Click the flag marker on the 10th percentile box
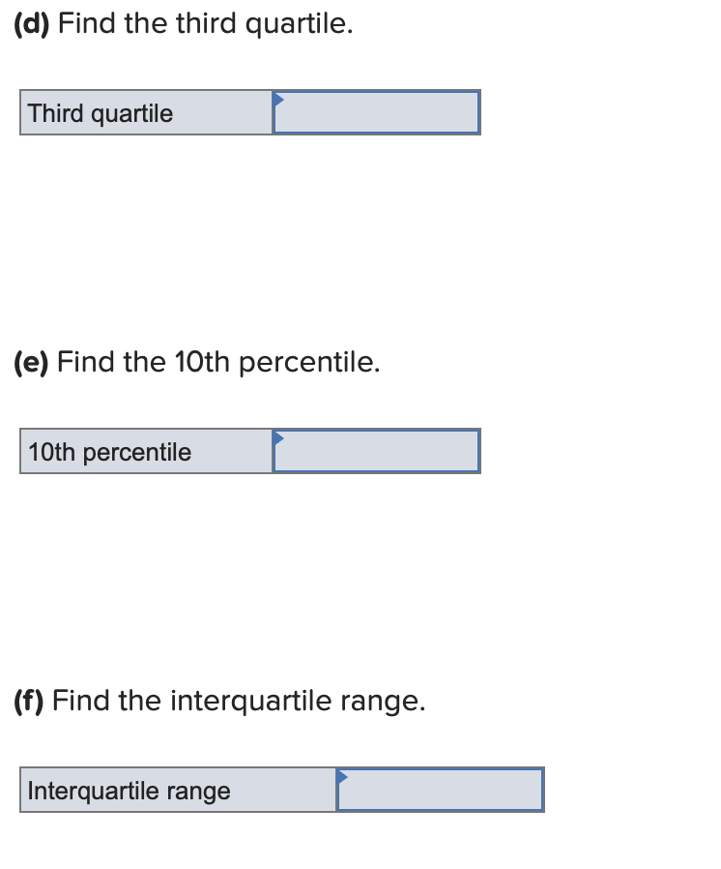Image resolution: width=721 pixels, height=869 pixels. point(279,437)
